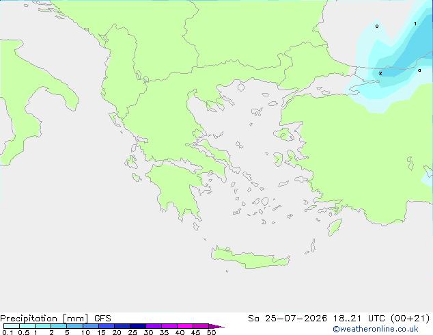Click the '18..21 UTC' time range text
Screen dimensions: 433x335
pyautogui.click(x=361, y=319)
